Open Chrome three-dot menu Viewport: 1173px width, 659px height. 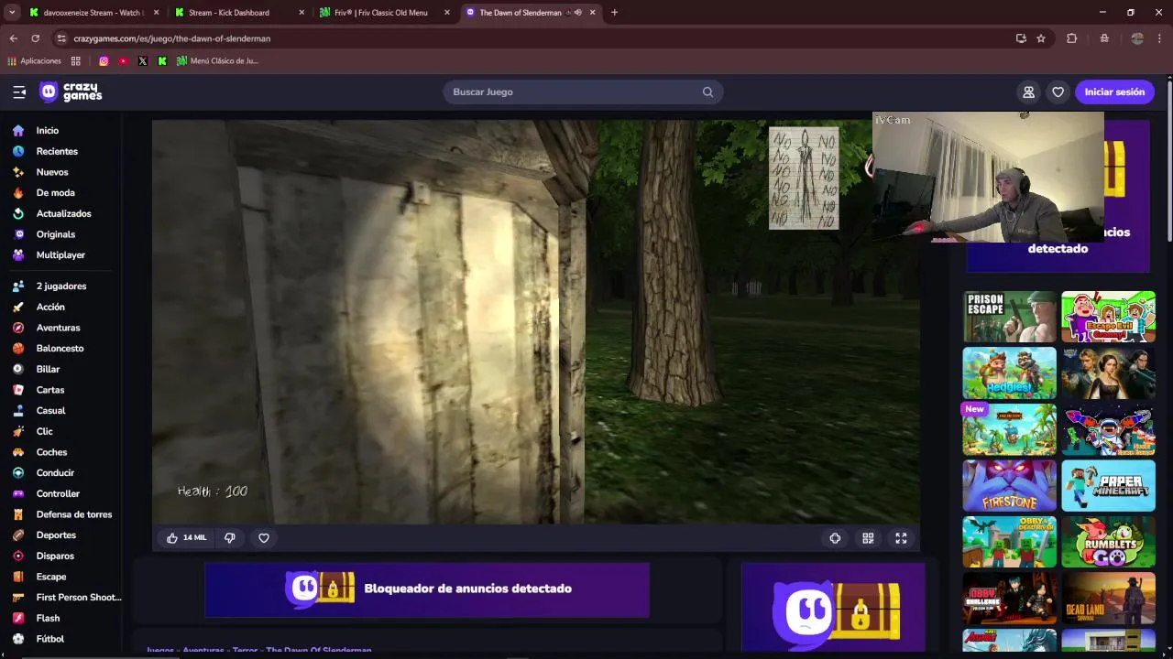tap(1160, 38)
